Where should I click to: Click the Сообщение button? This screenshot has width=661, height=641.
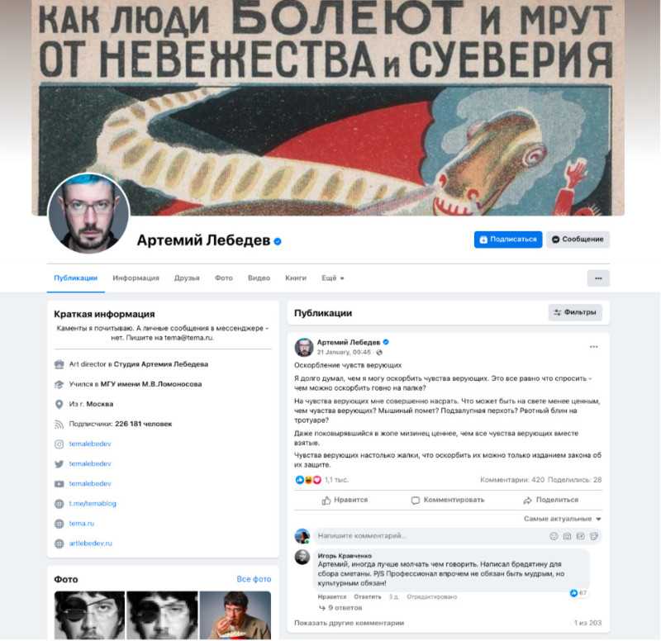click(x=578, y=240)
